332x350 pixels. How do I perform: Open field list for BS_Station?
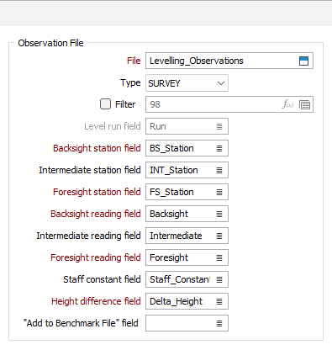click(219, 148)
